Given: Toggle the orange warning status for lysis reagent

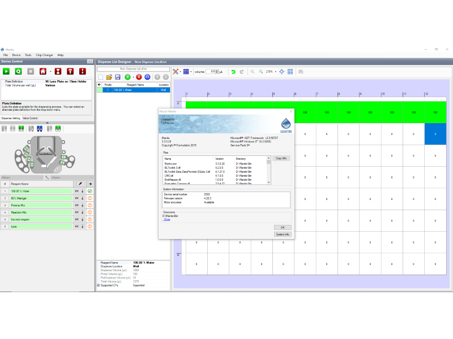Looking at the screenshot, I should coord(89,227).
